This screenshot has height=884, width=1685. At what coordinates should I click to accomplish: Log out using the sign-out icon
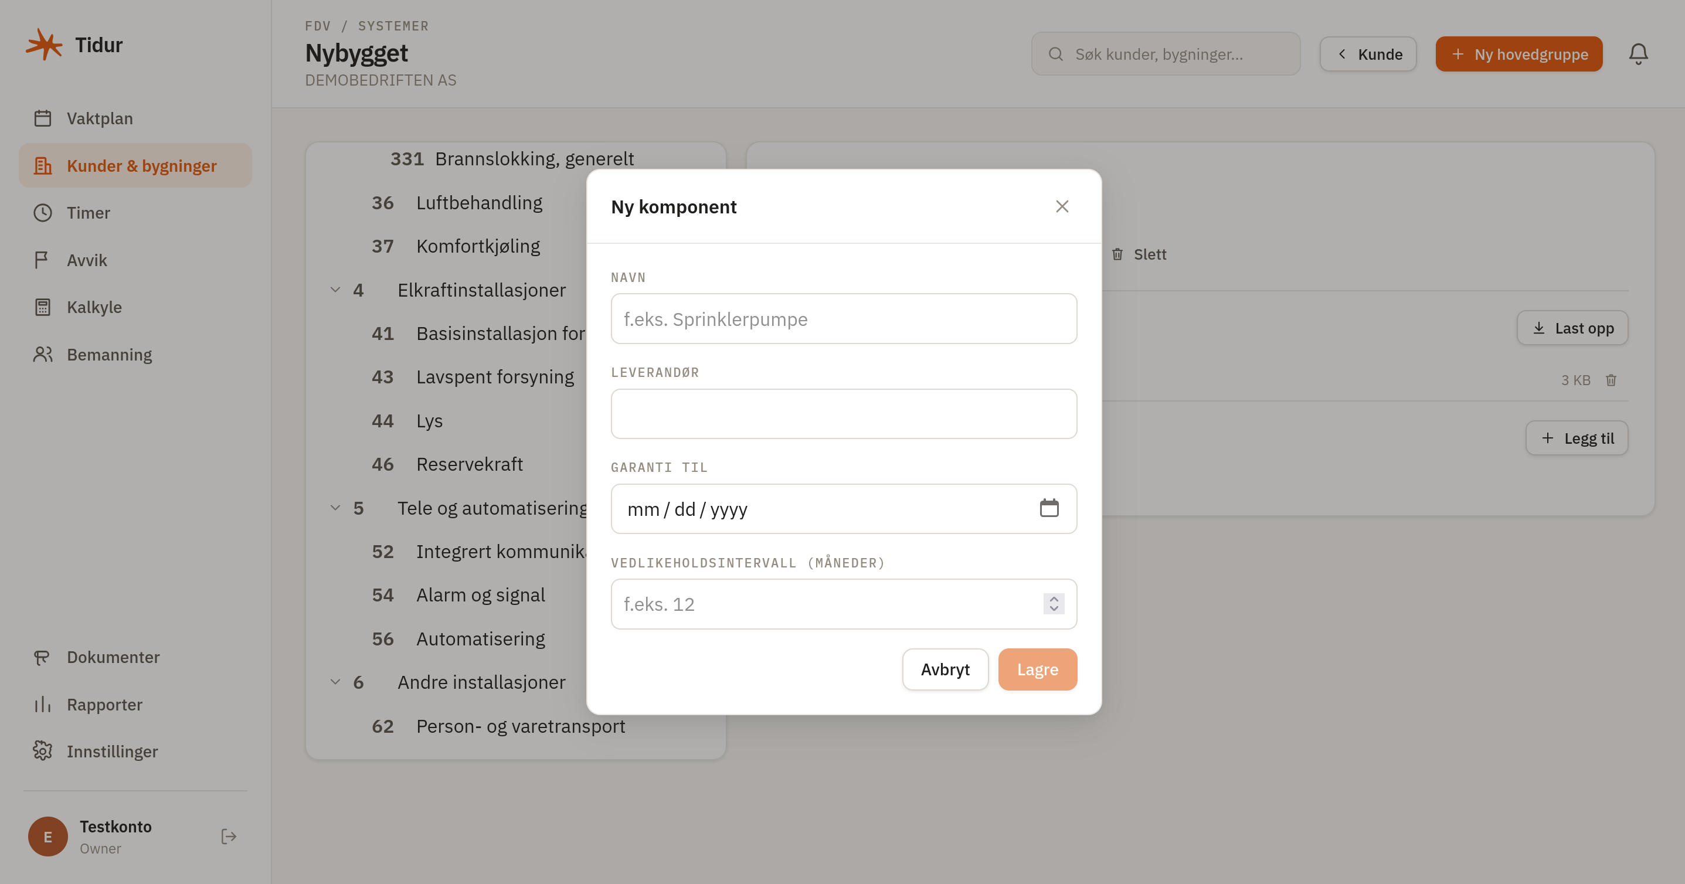click(x=228, y=837)
